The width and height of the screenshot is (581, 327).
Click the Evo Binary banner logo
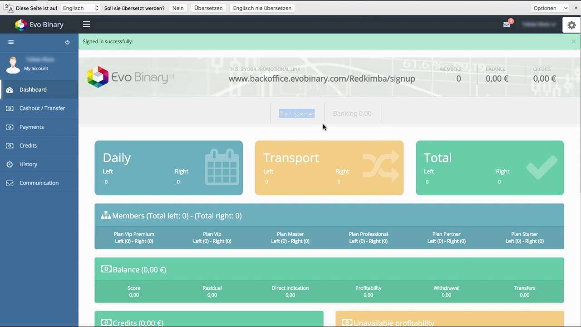pyautogui.click(x=131, y=77)
